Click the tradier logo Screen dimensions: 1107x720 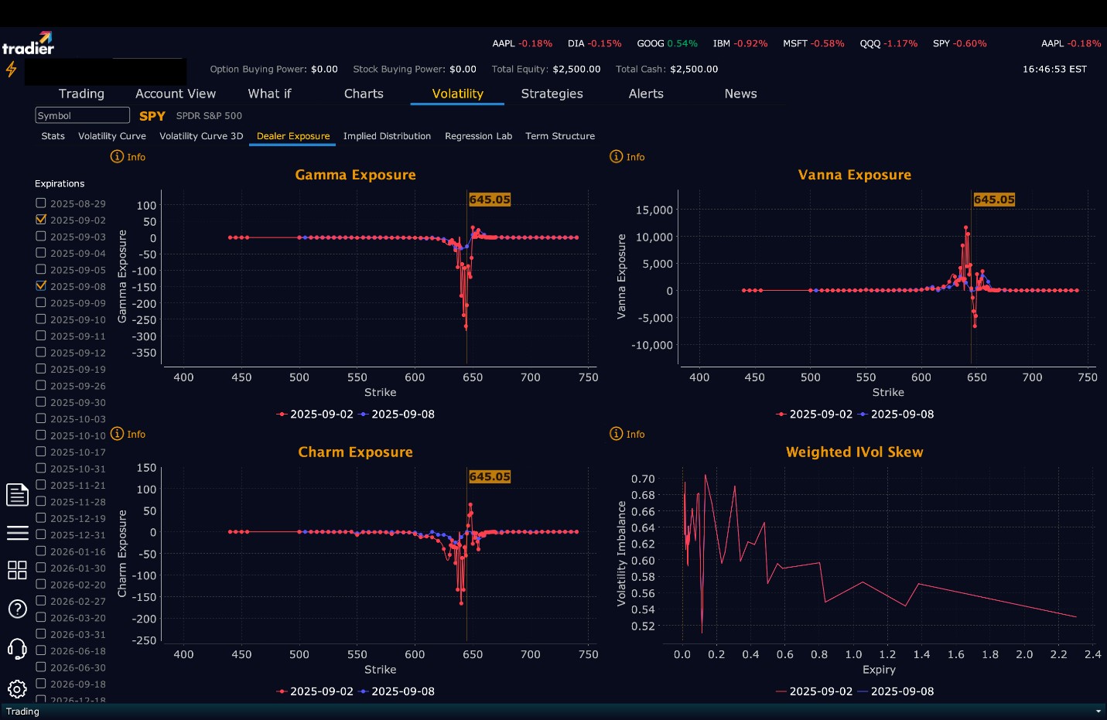click(28, 43)
